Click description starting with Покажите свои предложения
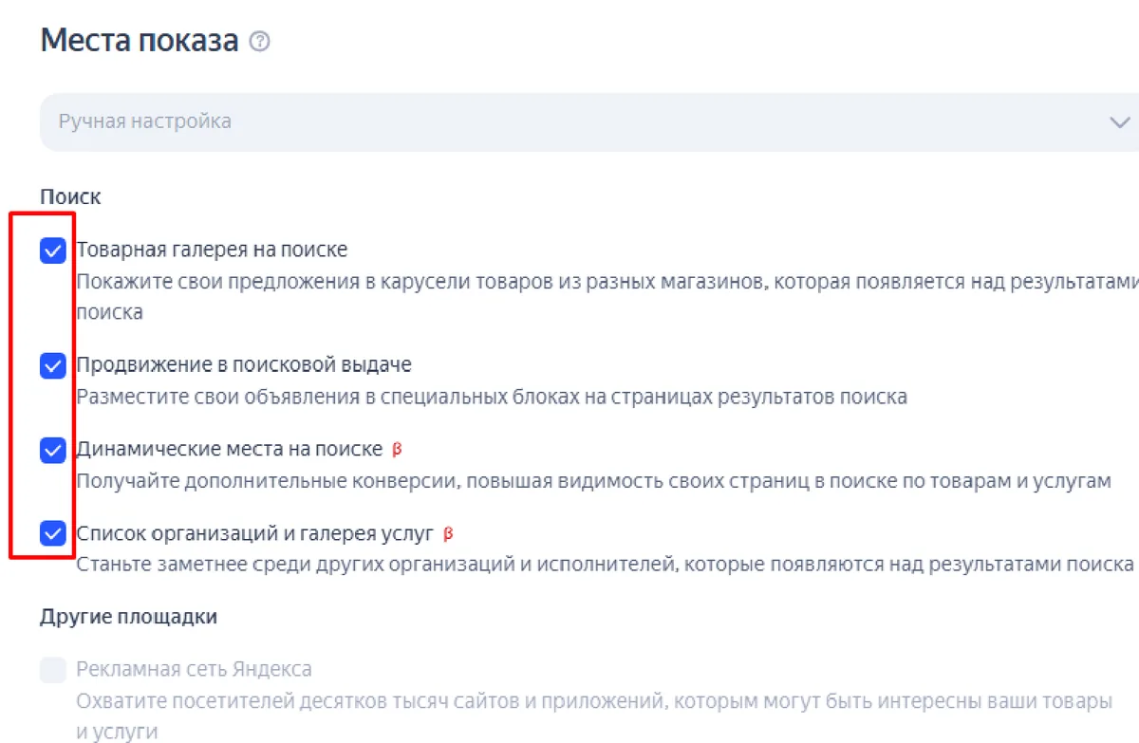The height and width of the screenshot is (743, 1139). (607, 297)
